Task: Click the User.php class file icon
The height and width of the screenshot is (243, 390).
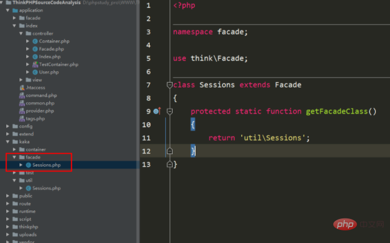Action: (35, 72)
